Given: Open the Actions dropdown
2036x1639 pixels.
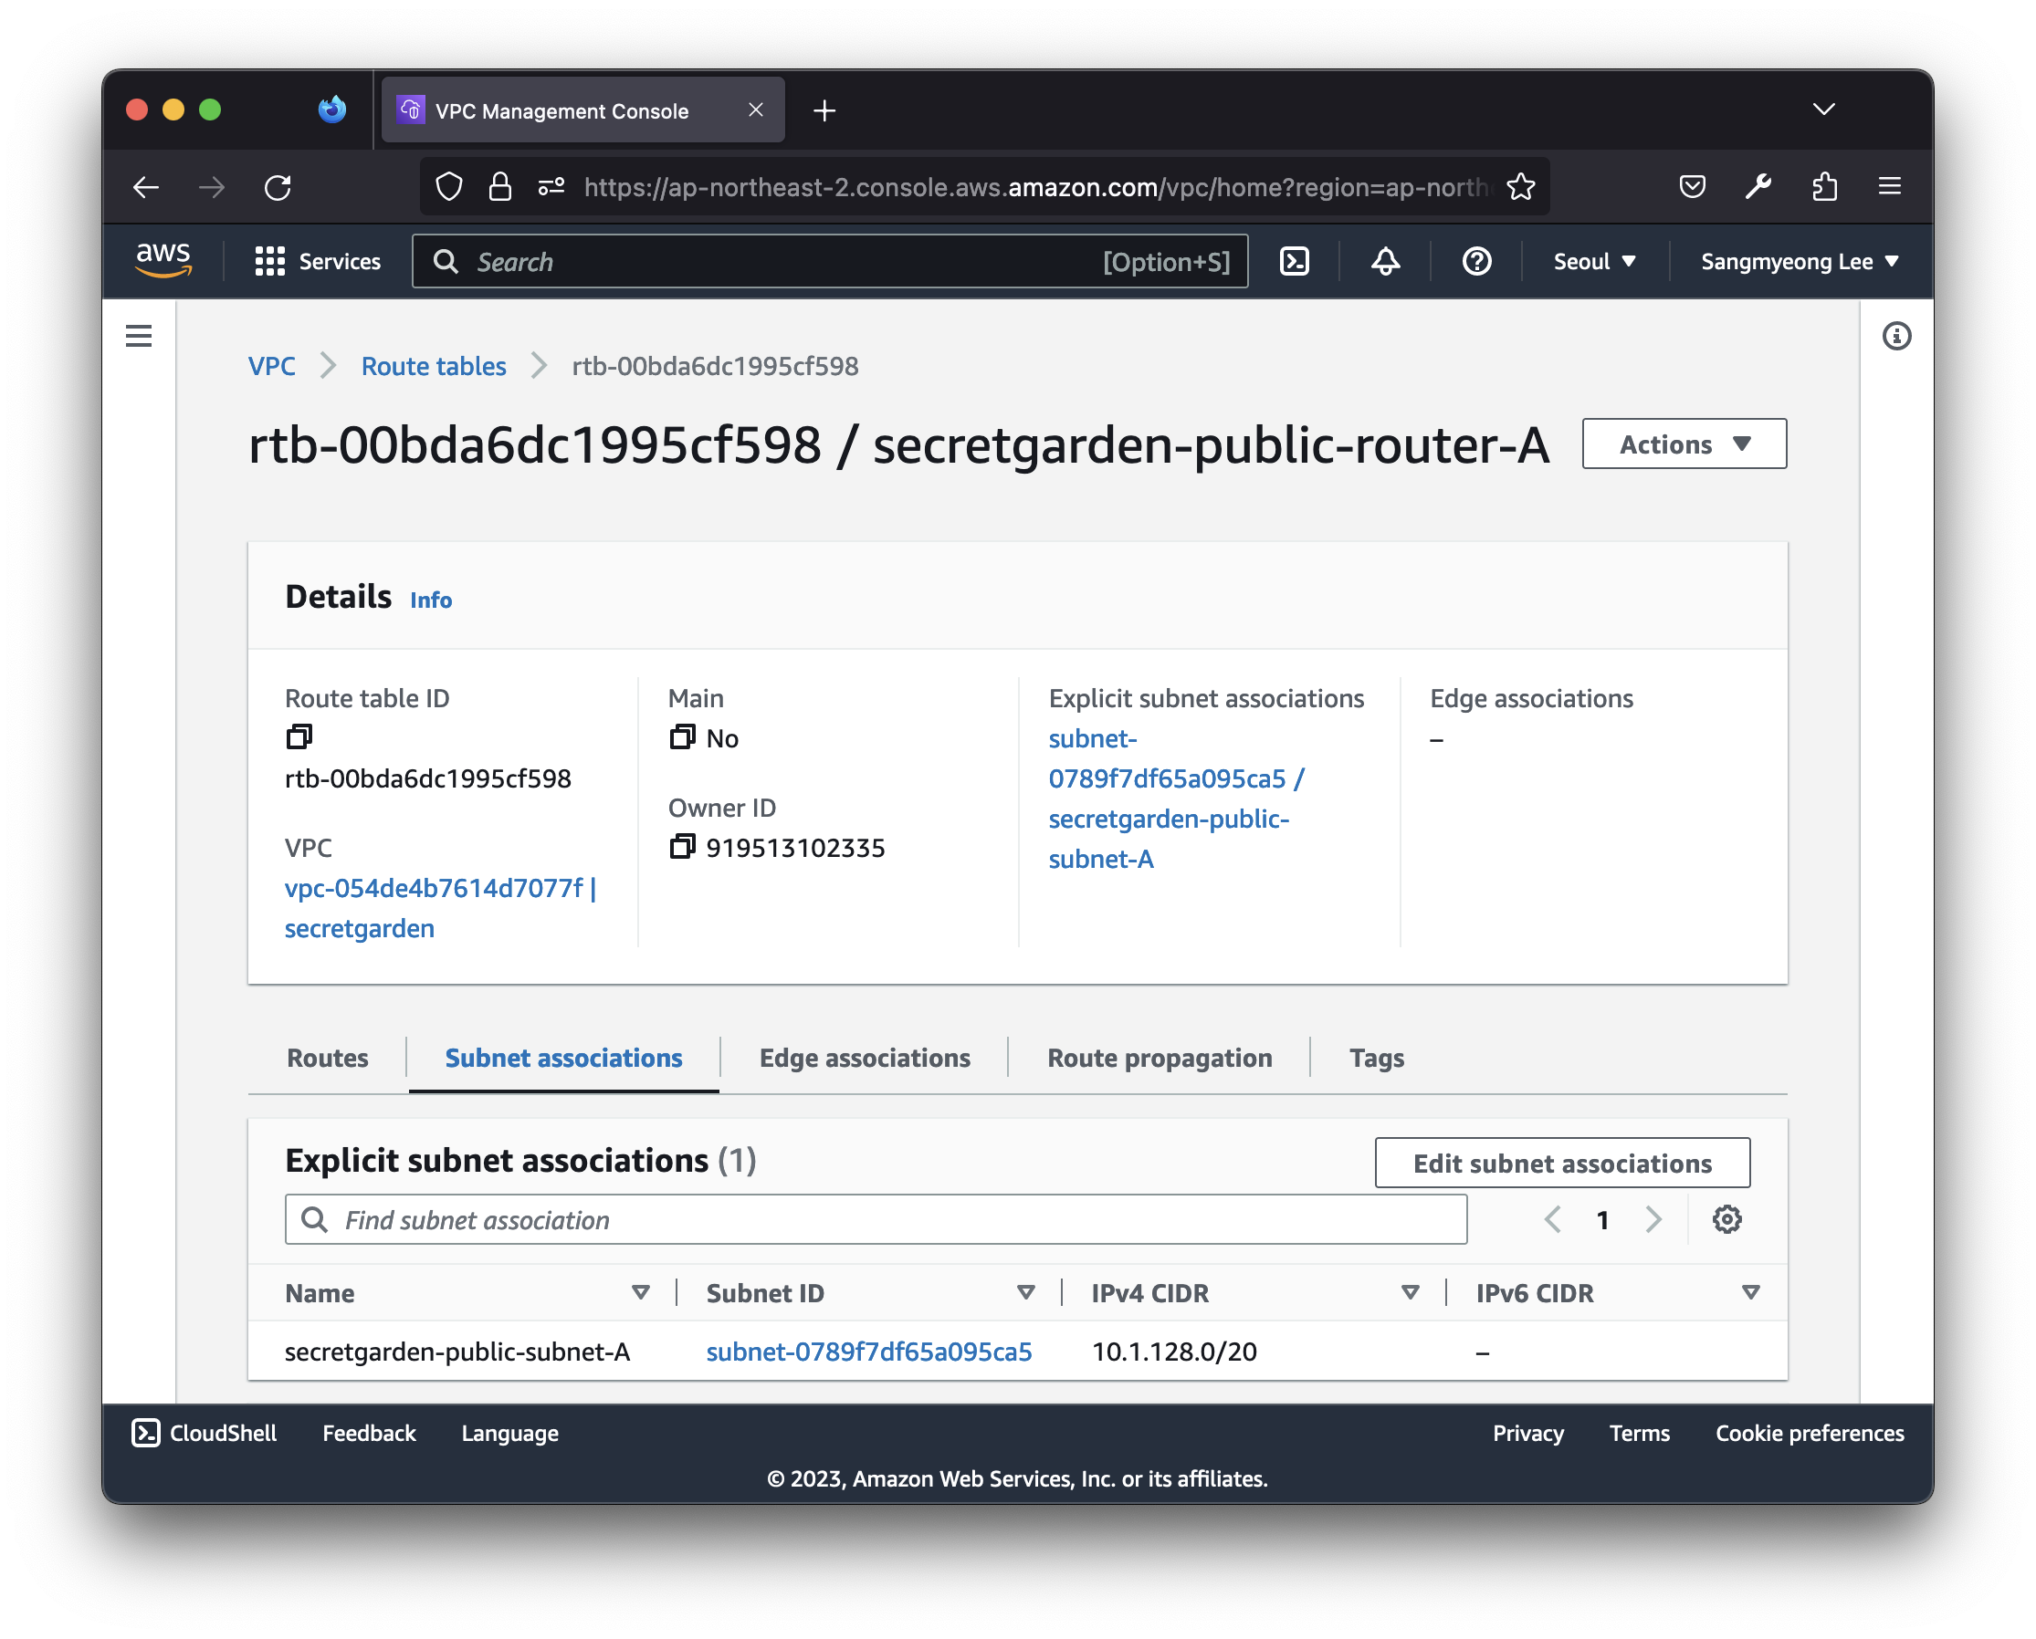Looking at the screenshot, I should click(x=1684, y=444).
